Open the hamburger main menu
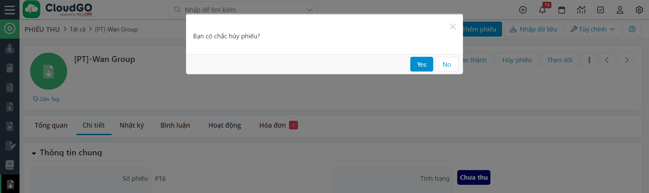Viewport: 649px width, 193px height. [10, 10]
